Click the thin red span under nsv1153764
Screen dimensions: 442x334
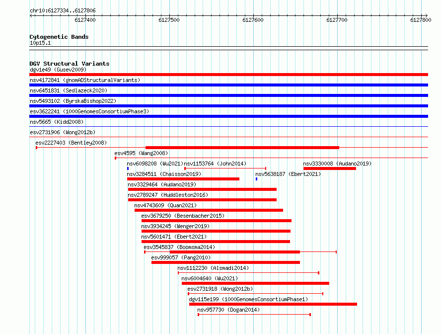tap(225, 168)
